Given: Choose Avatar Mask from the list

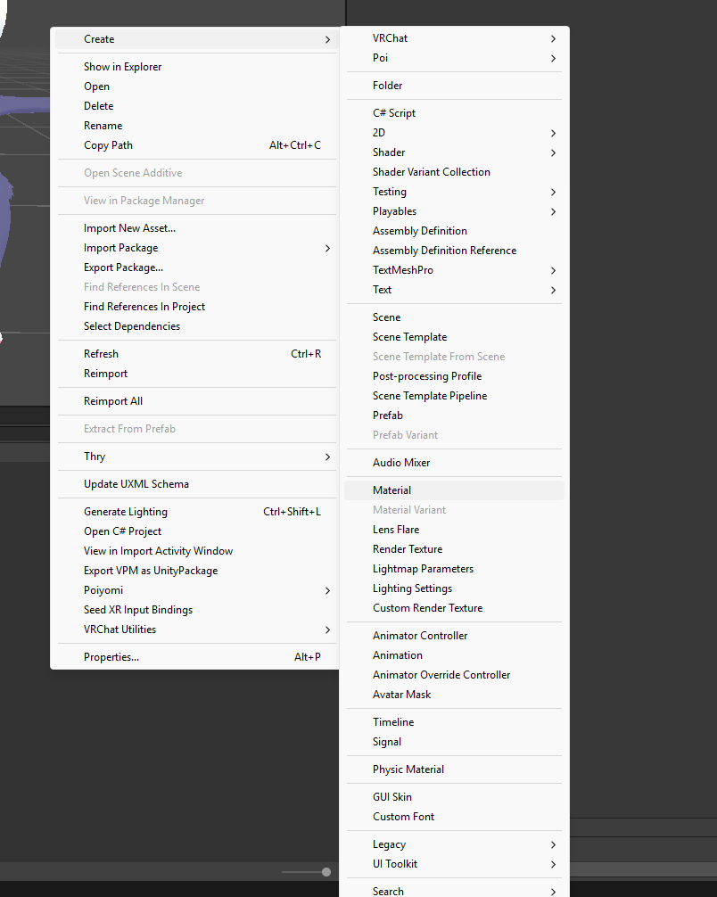Looking at the screenshot, I should tap(401, 695).
